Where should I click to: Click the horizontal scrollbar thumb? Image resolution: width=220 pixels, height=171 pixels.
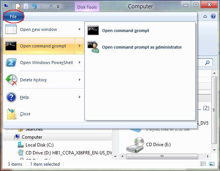point(162,156)
